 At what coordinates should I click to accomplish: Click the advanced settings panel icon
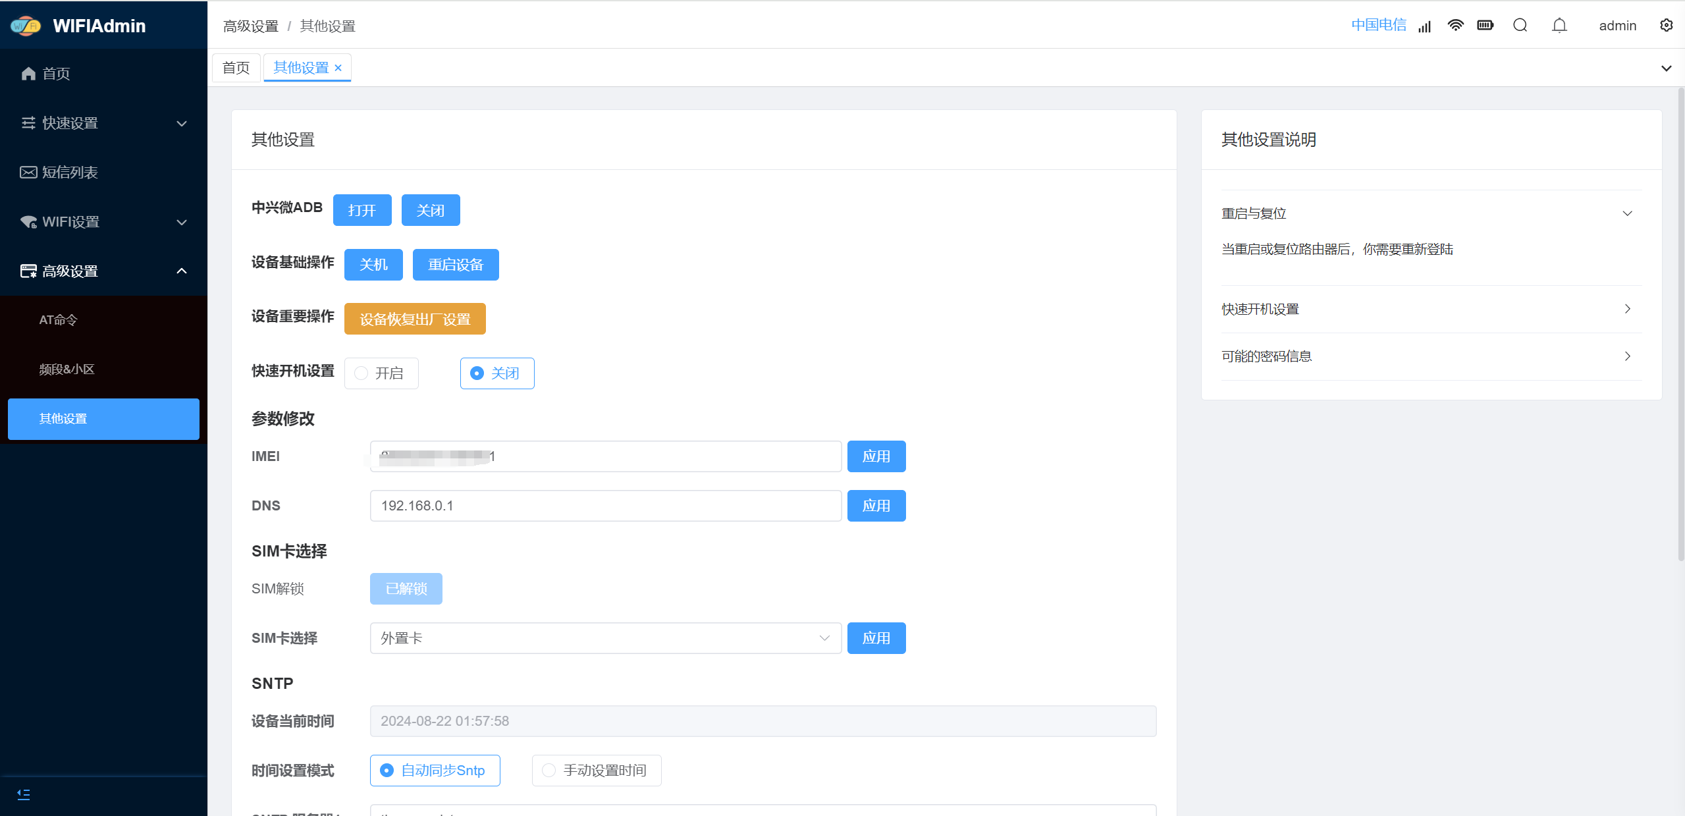click(x=28, y=271)
